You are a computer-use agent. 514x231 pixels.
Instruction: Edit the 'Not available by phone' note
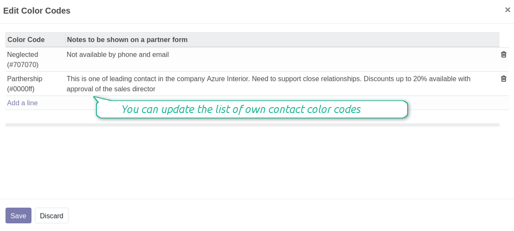point(118,54)
